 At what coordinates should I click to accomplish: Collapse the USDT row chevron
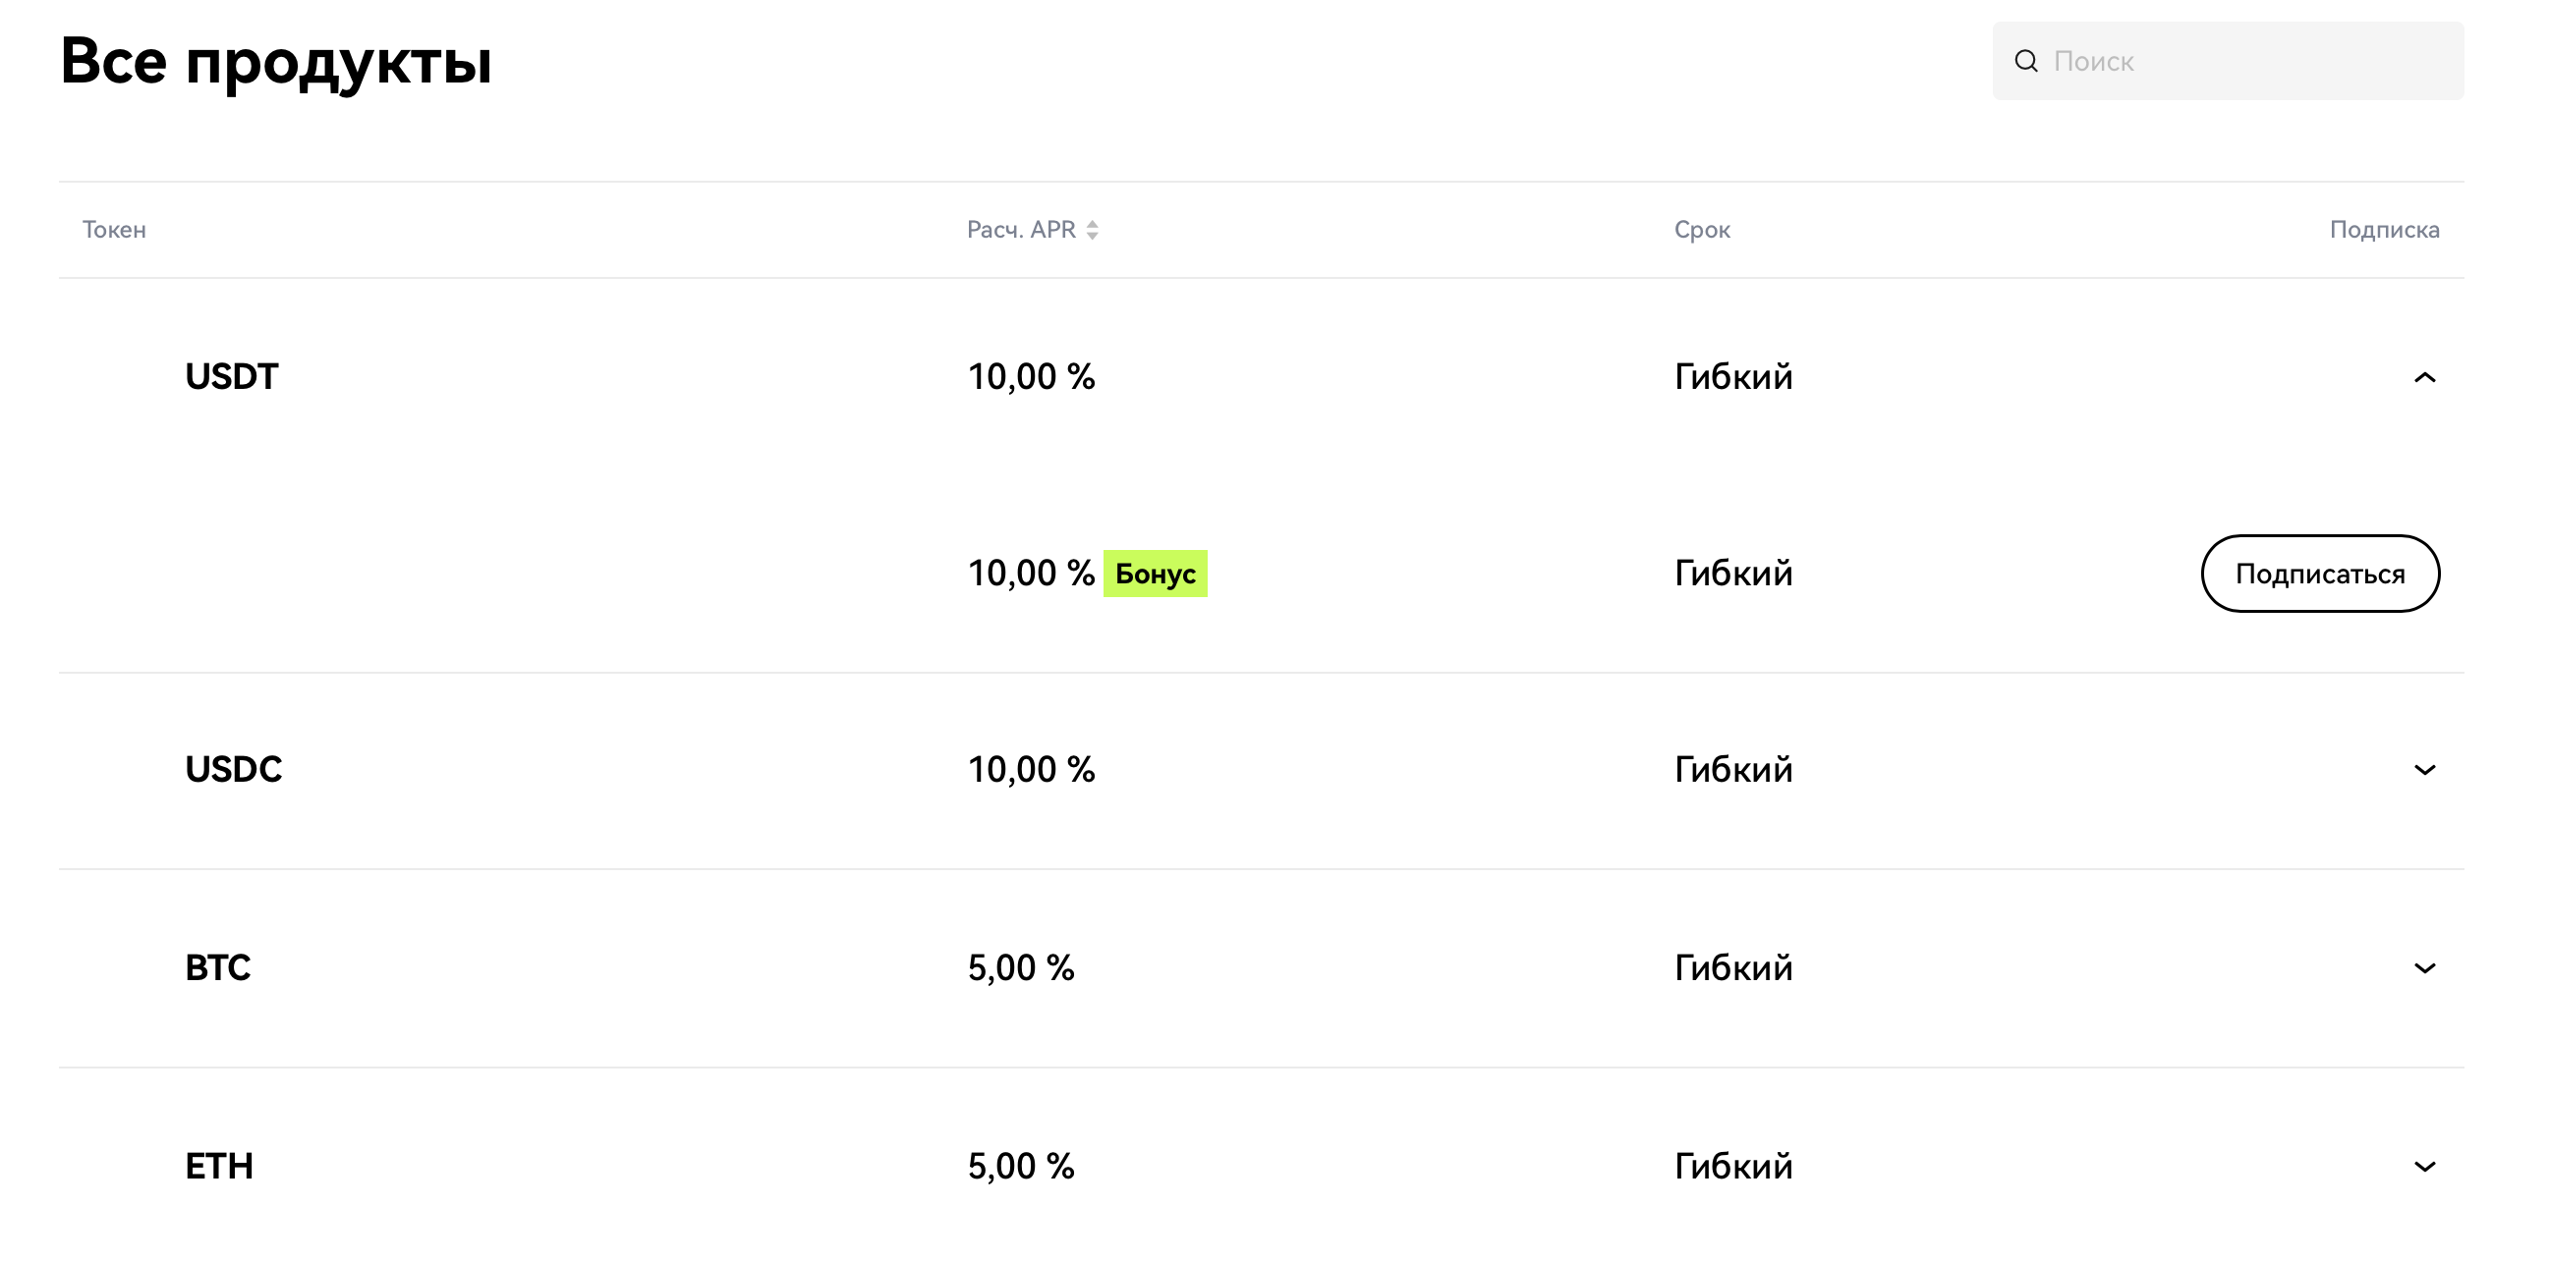click(x=2424, y=377)
